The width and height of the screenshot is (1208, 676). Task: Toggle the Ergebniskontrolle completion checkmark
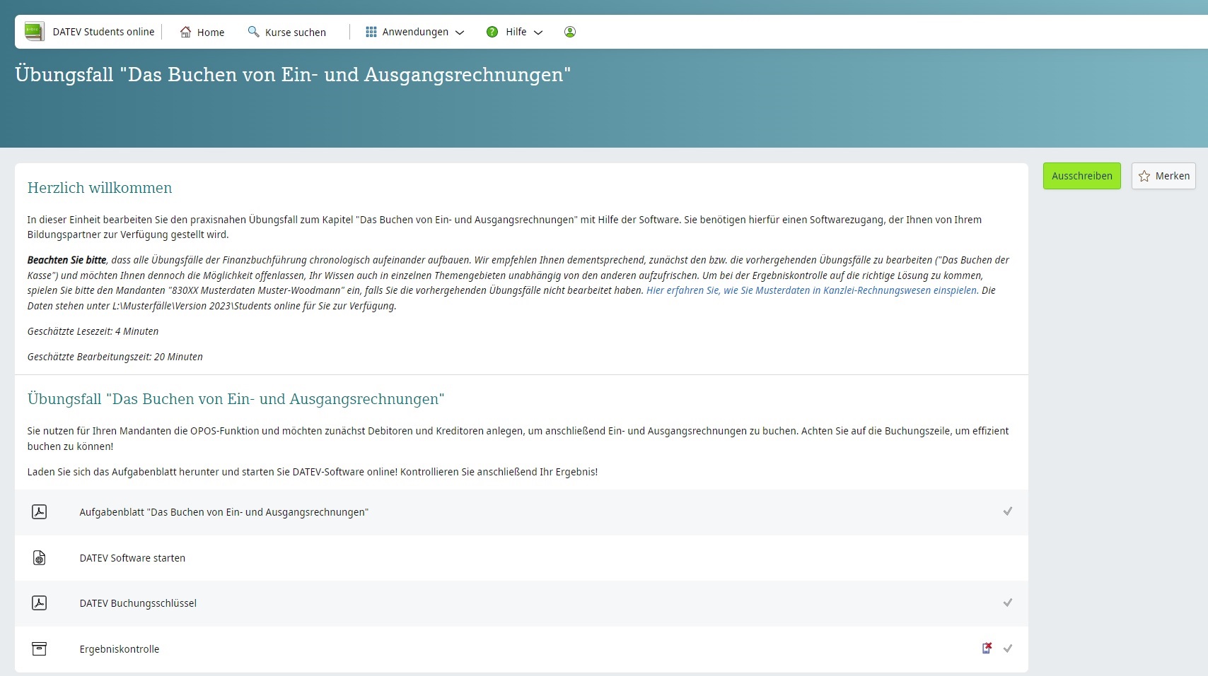1008,648
